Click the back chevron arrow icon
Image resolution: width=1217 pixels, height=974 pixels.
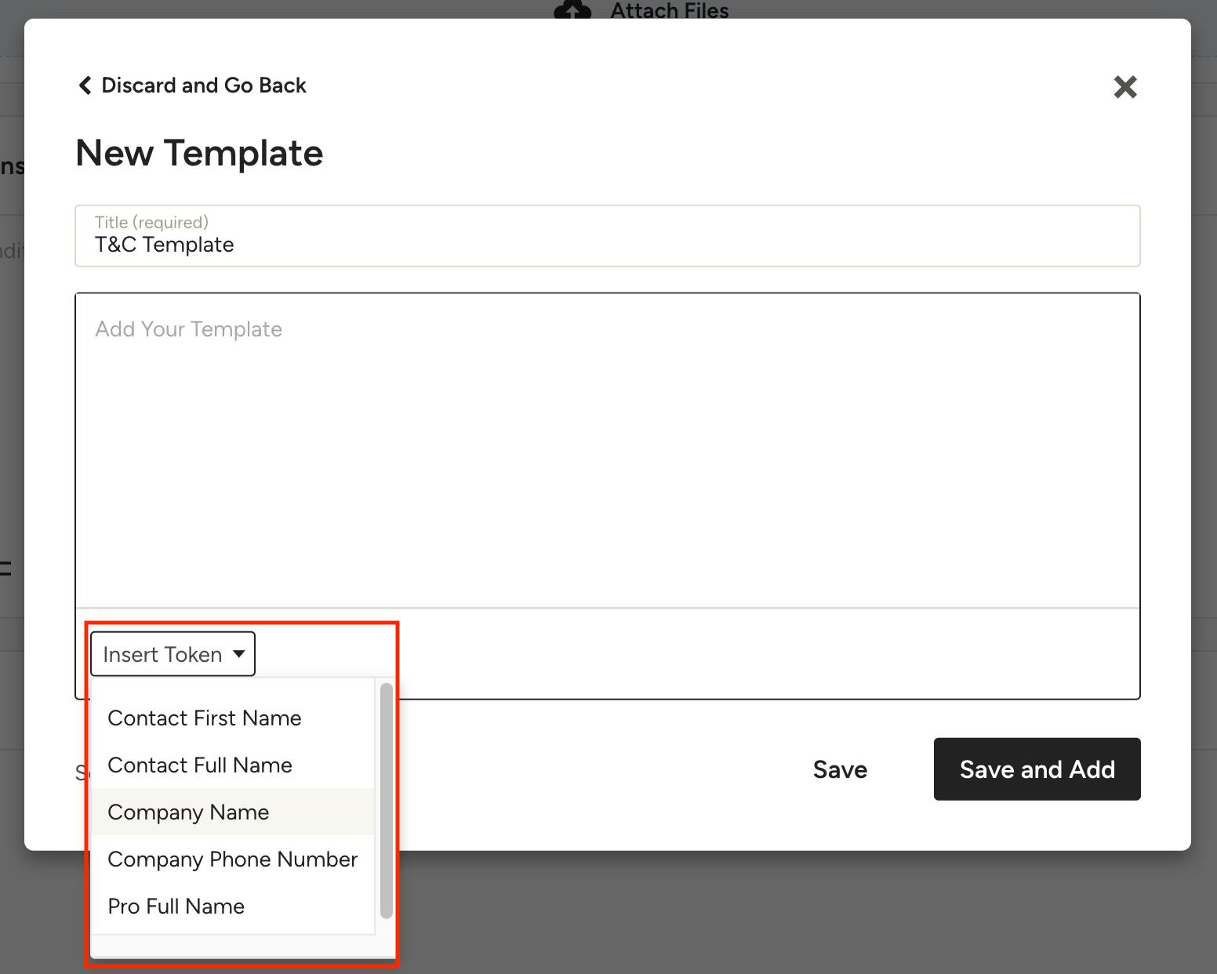coord(85,85)
